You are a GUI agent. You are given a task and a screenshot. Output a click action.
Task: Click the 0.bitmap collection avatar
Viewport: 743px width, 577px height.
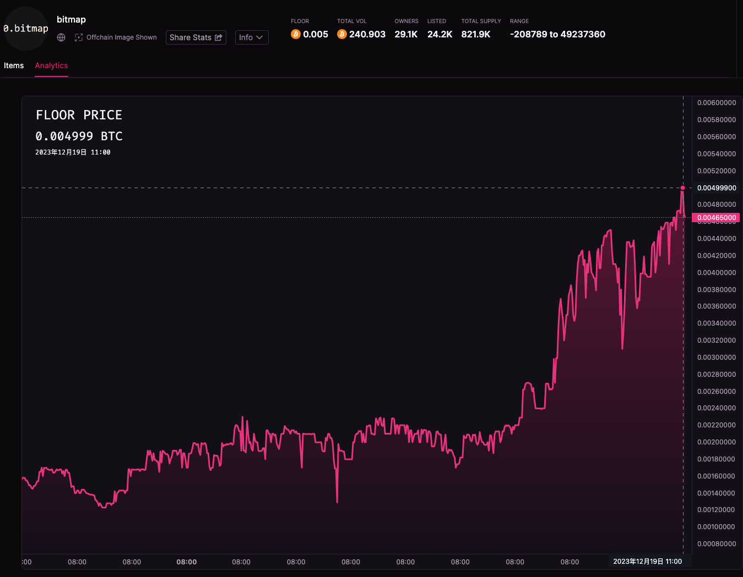pos(26,29)
